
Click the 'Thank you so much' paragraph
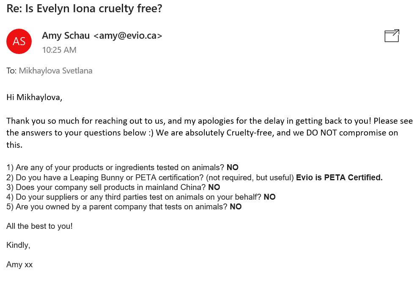tap(209, 133)
